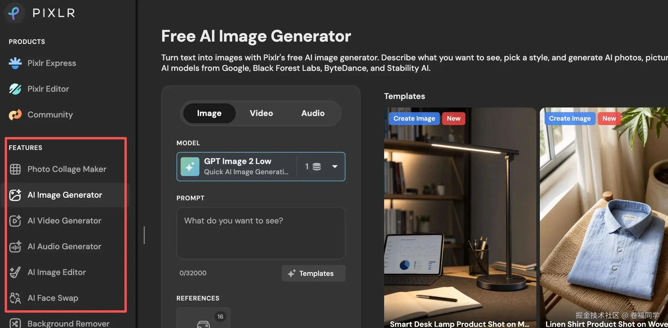Viewport: 668px width, 328px height.
Task: Click the 'Templates' section heading
Action: (404, 96)
